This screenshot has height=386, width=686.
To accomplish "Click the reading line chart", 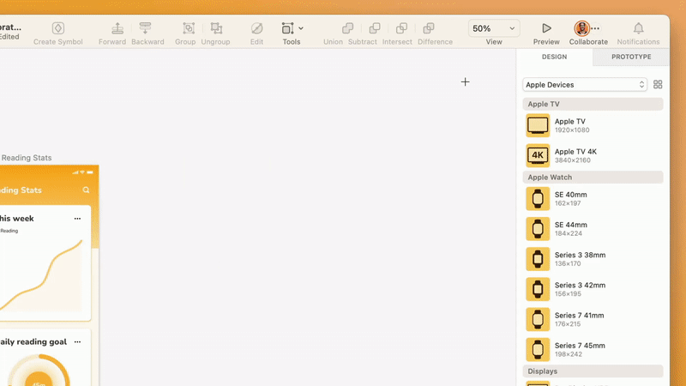I will click(x=41, y=274).
